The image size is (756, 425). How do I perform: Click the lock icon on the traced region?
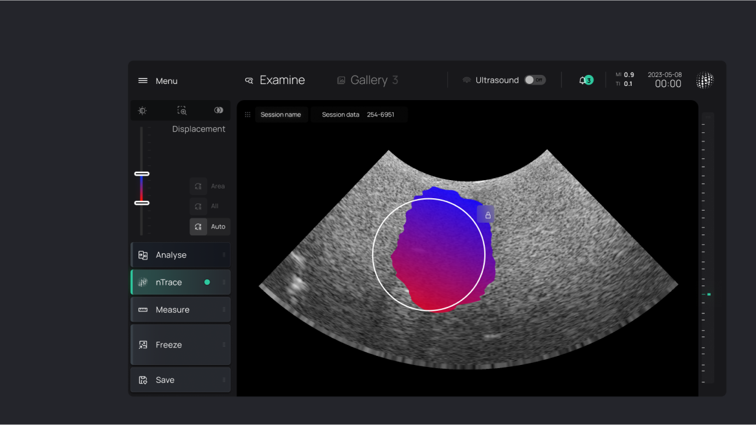coord(487,215)
